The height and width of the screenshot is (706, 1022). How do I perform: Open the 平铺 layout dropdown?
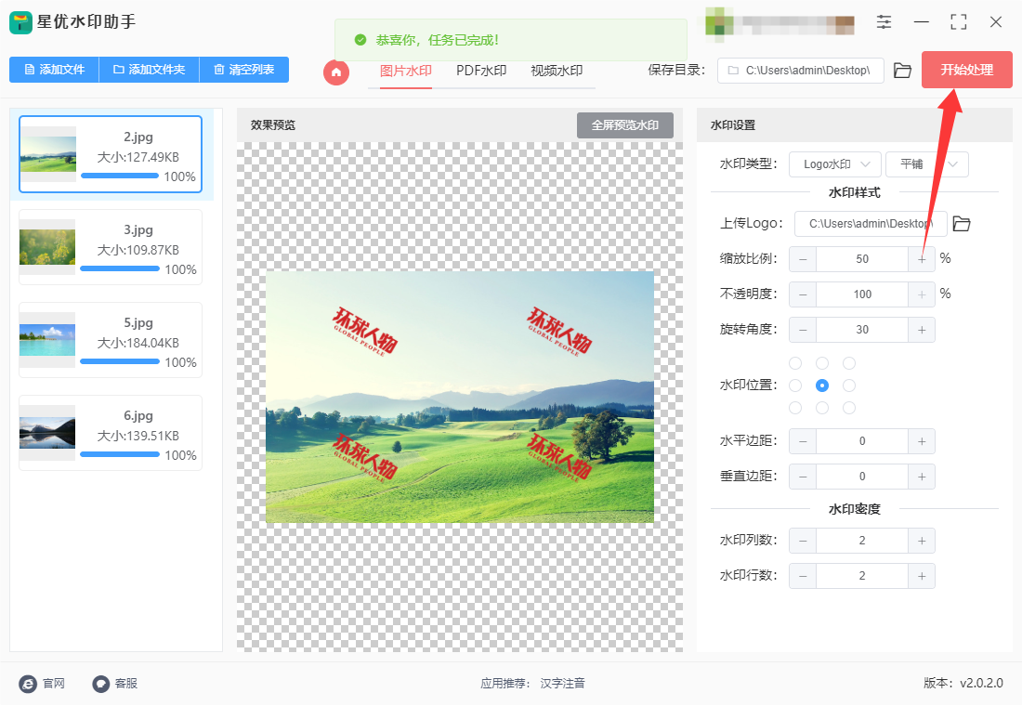pyautogui.click(x=927, y=164)
